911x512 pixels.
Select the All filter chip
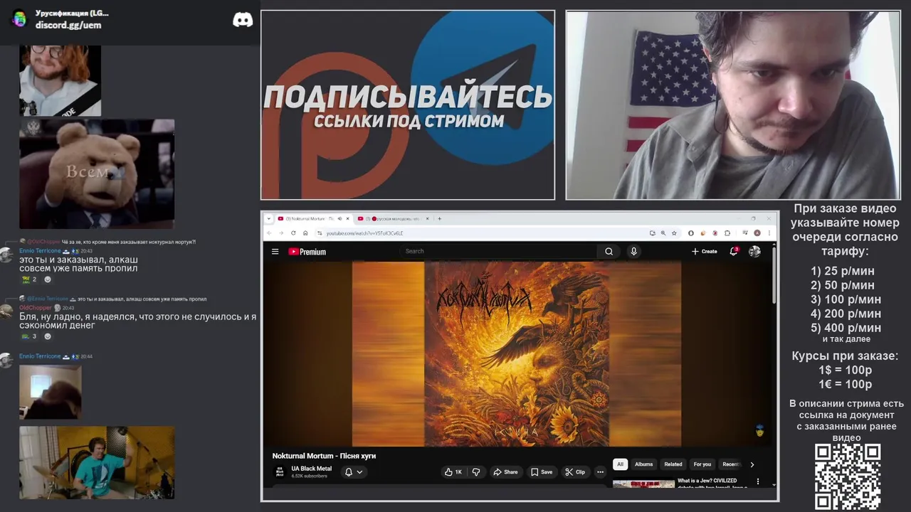pyautogui.click(x=620, y=464)
